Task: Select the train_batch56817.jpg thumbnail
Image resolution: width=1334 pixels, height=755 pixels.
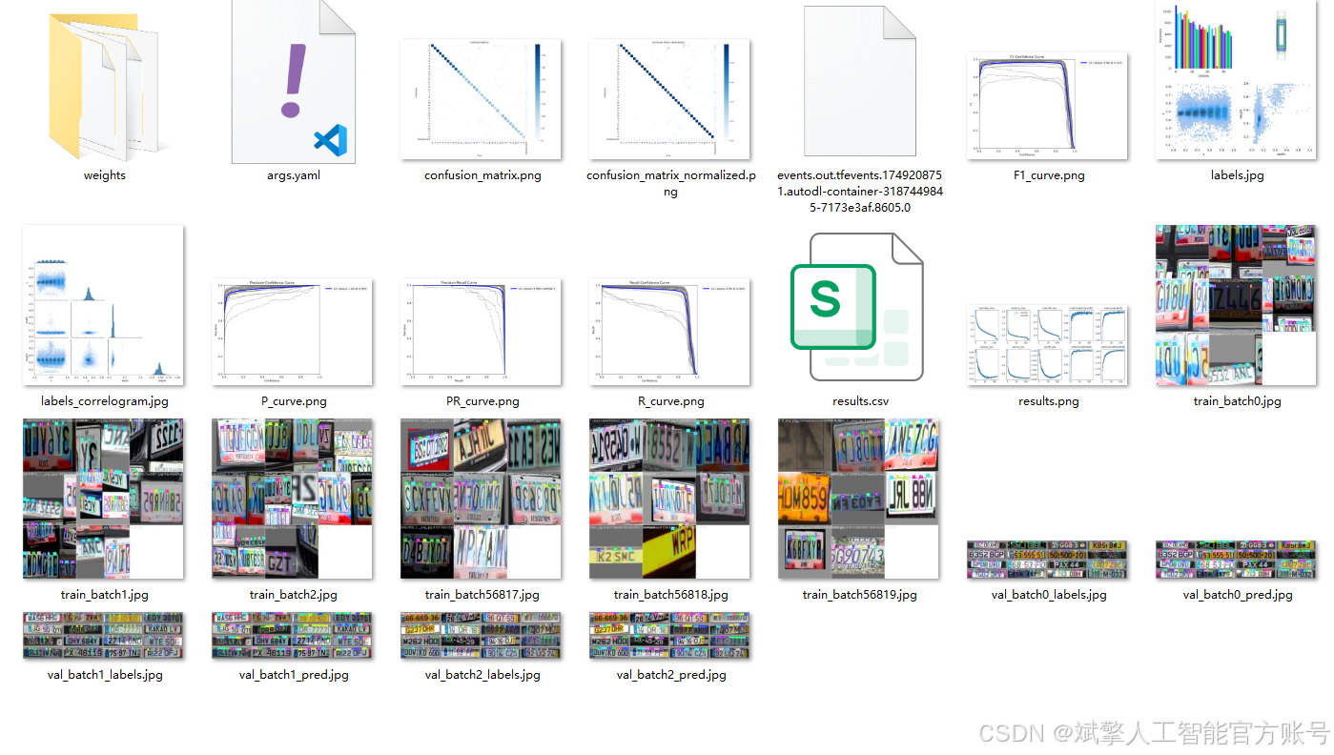Action: (x=481, y=499)
